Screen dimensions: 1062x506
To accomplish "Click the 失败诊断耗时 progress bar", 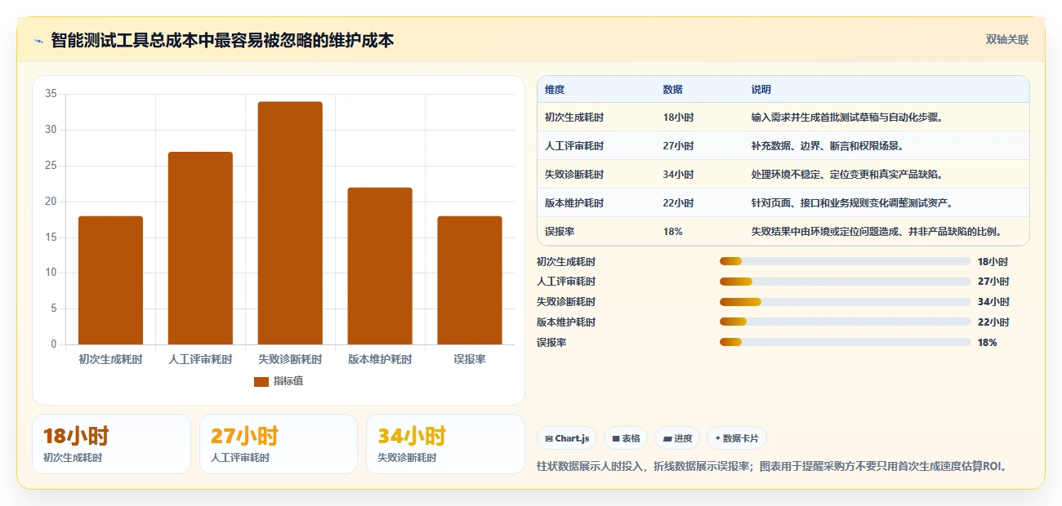I will point(846,302).
